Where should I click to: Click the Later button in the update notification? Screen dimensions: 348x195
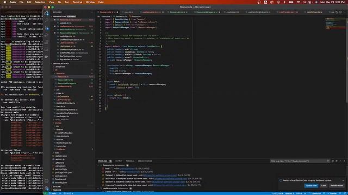point(324,186)
